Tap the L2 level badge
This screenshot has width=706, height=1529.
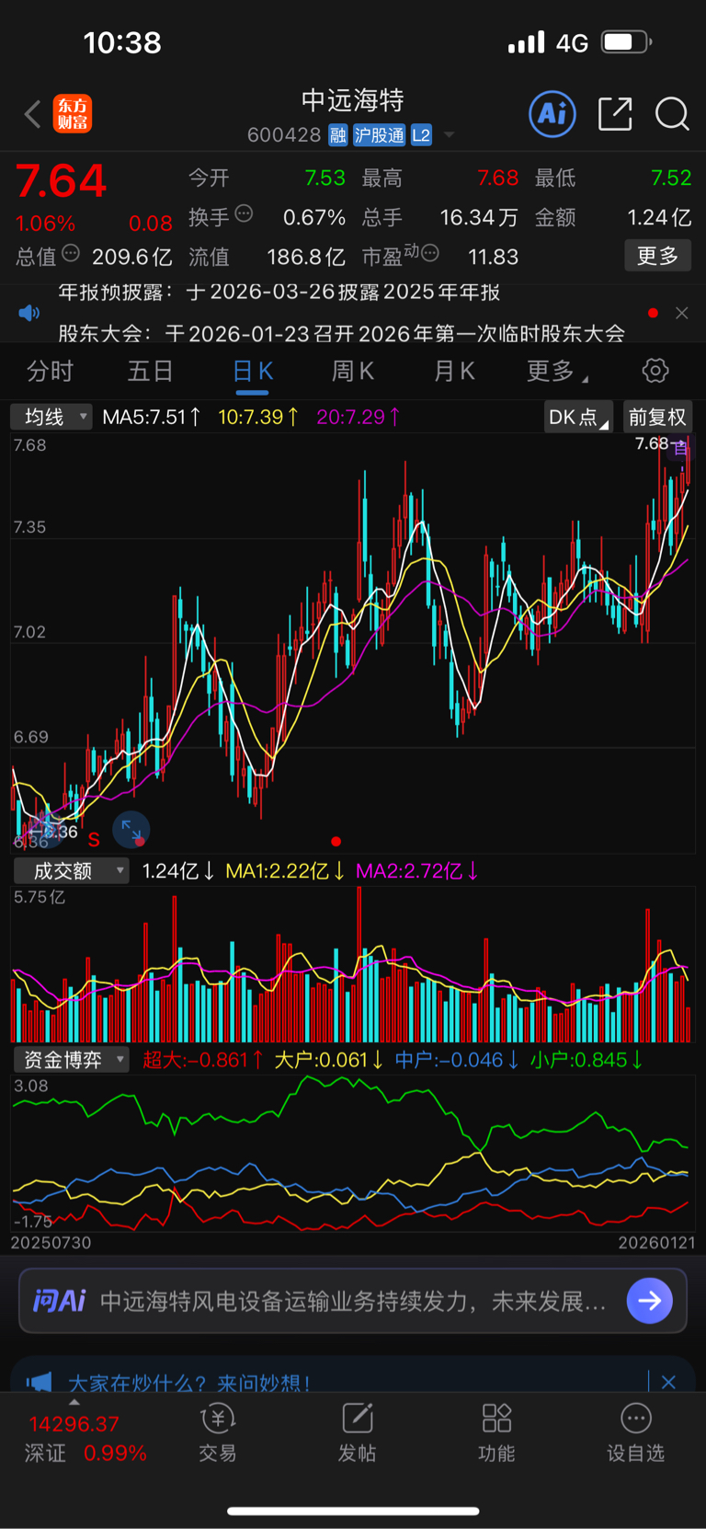coord(421,135)
